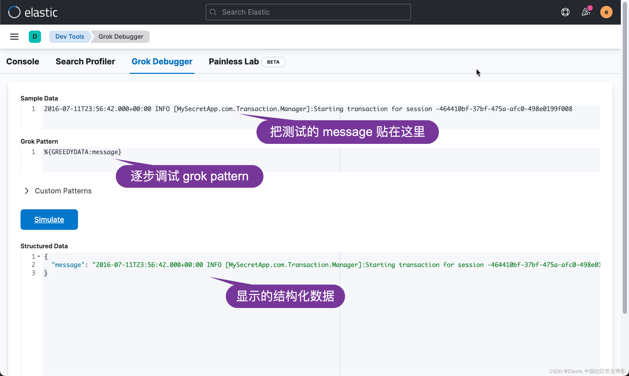629x376 pixels.
Task: Open the Painless Lab tab
Action: (234, 62)
